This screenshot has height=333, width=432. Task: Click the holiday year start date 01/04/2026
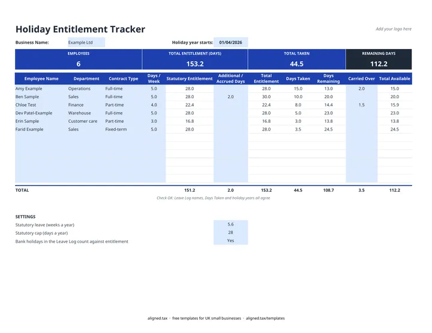coord(230,43)
